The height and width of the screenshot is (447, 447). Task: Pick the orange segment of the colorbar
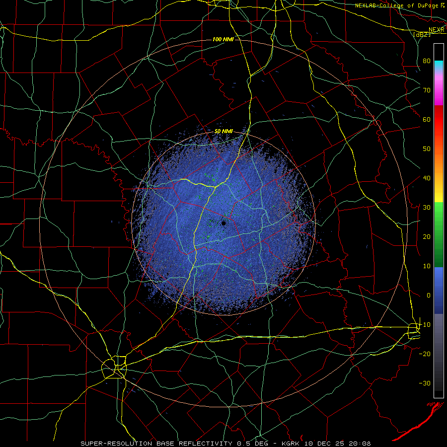pyautogui.click(x=439, y=158)
